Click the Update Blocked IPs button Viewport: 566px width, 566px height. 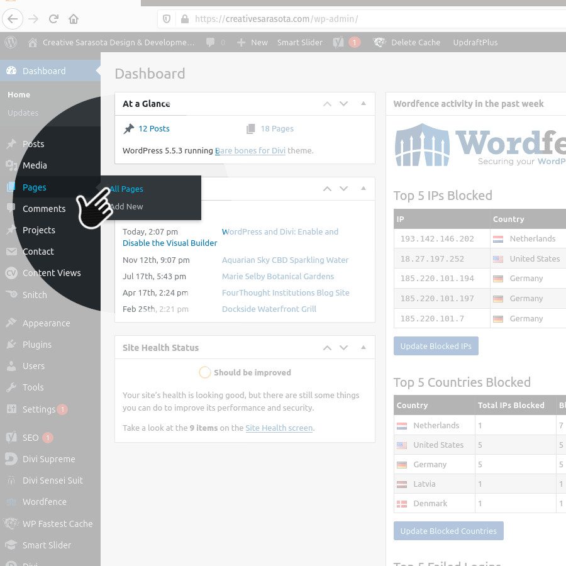(x=436, y=346)
